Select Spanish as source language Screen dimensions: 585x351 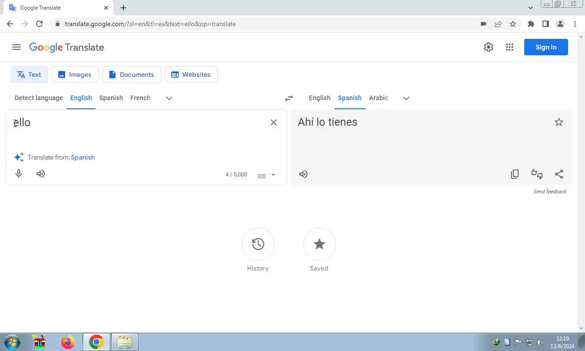click(x=111, y=98)
